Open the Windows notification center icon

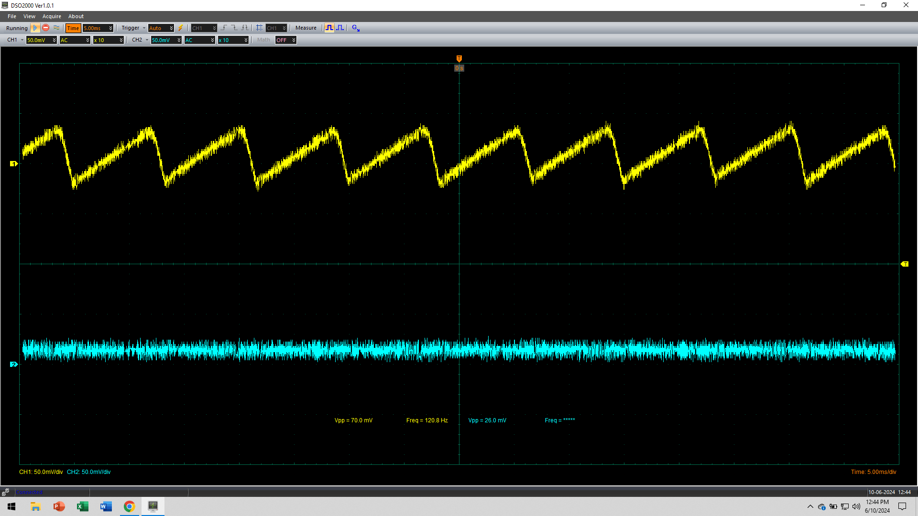pos(902,506)
